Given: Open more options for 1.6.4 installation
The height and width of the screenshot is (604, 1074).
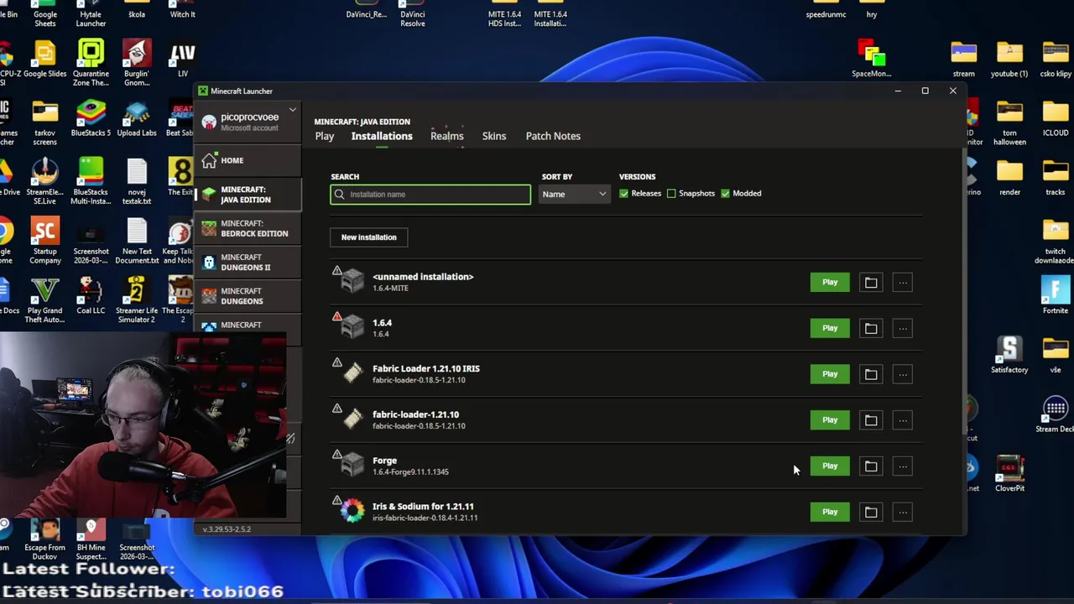Looking at the screenshot, I should (903, 329).
